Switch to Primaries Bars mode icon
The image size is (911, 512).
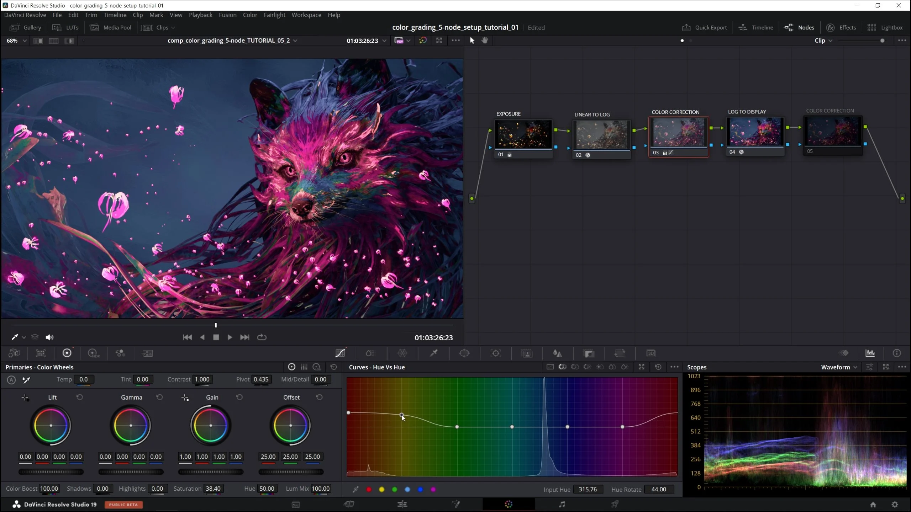(x=304, y=367)
